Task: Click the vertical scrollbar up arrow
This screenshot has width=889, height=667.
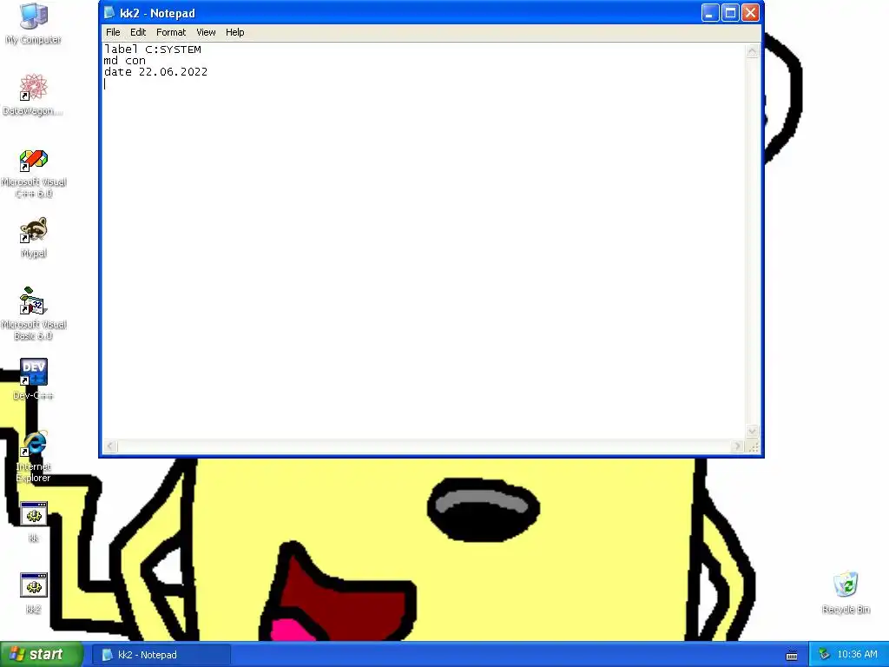Action: coord(753,51)
